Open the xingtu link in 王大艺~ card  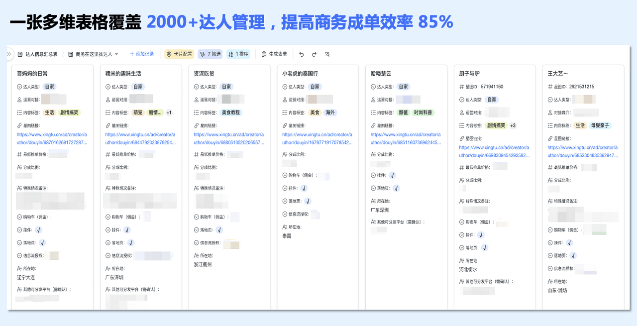[x=582, y=151]
